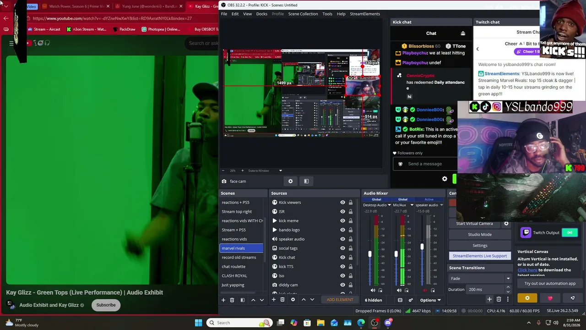Delete the selected scene using the Scenes trash icon
Screen dimensions: 586x330
[232, 300]
